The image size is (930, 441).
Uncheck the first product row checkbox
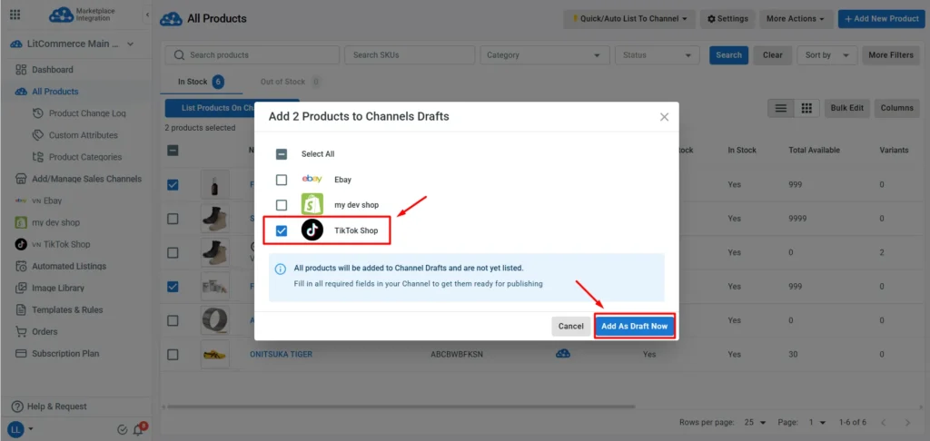click(173, 185)
